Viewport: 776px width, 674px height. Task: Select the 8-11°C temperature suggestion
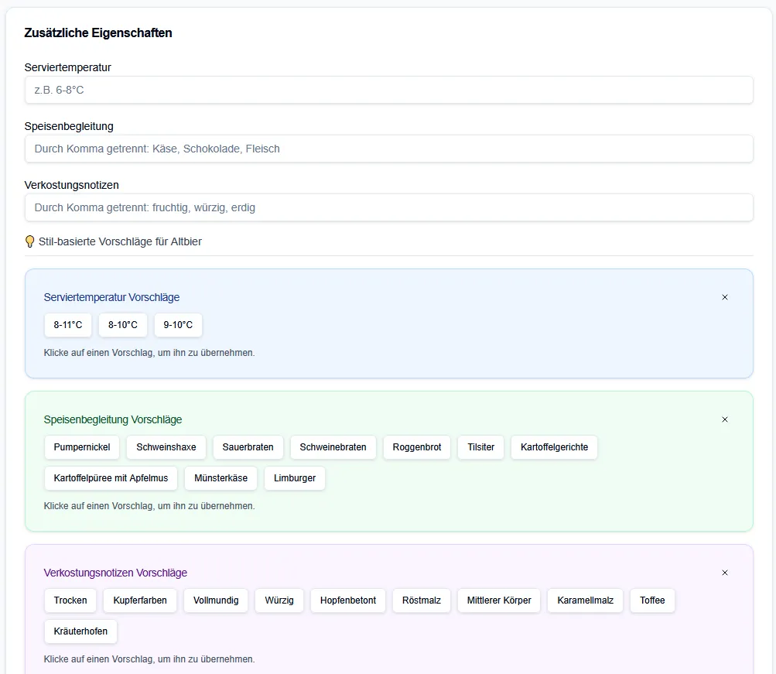coord(68,325)
